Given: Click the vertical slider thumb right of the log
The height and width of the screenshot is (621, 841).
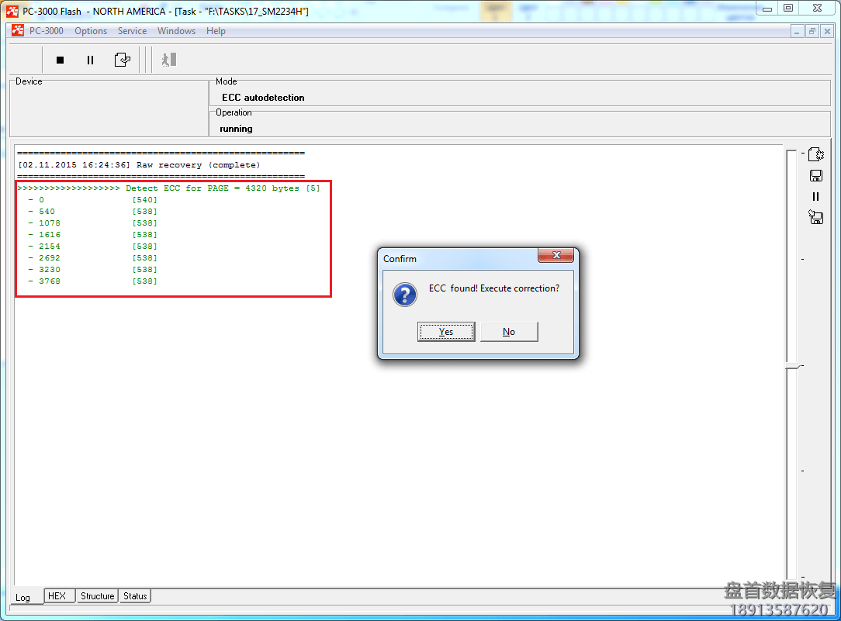Looking at the screenshot, I should point(791,365).
